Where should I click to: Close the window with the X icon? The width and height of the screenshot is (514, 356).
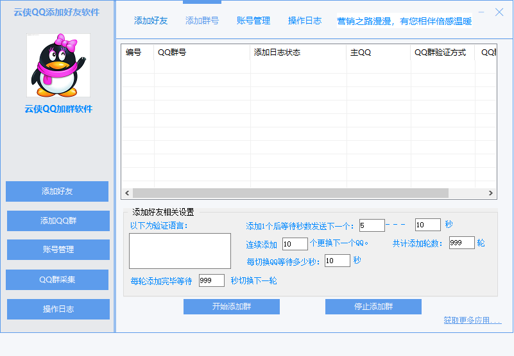coord(499,12)
